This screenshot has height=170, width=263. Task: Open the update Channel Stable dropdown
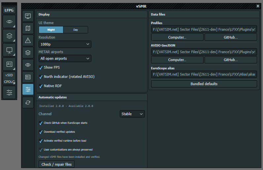point(132,114)
